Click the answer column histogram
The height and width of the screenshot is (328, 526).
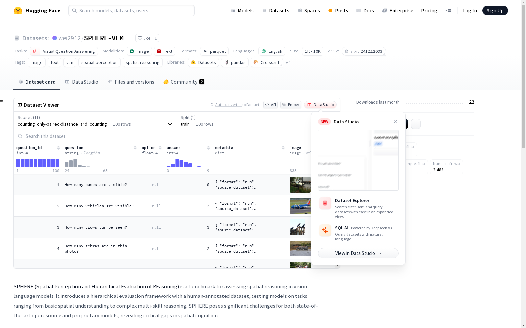click(x=188, y=163)
